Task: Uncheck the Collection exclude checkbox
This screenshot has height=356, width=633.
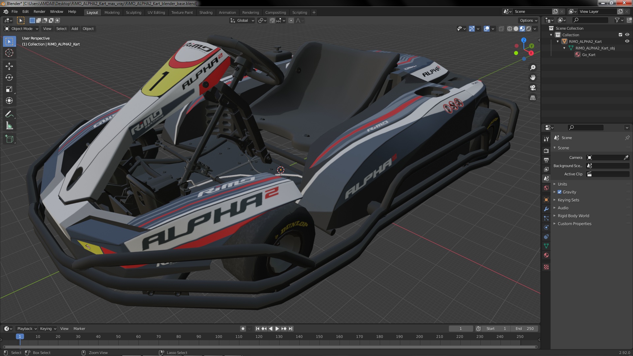Action: point(620,35)
